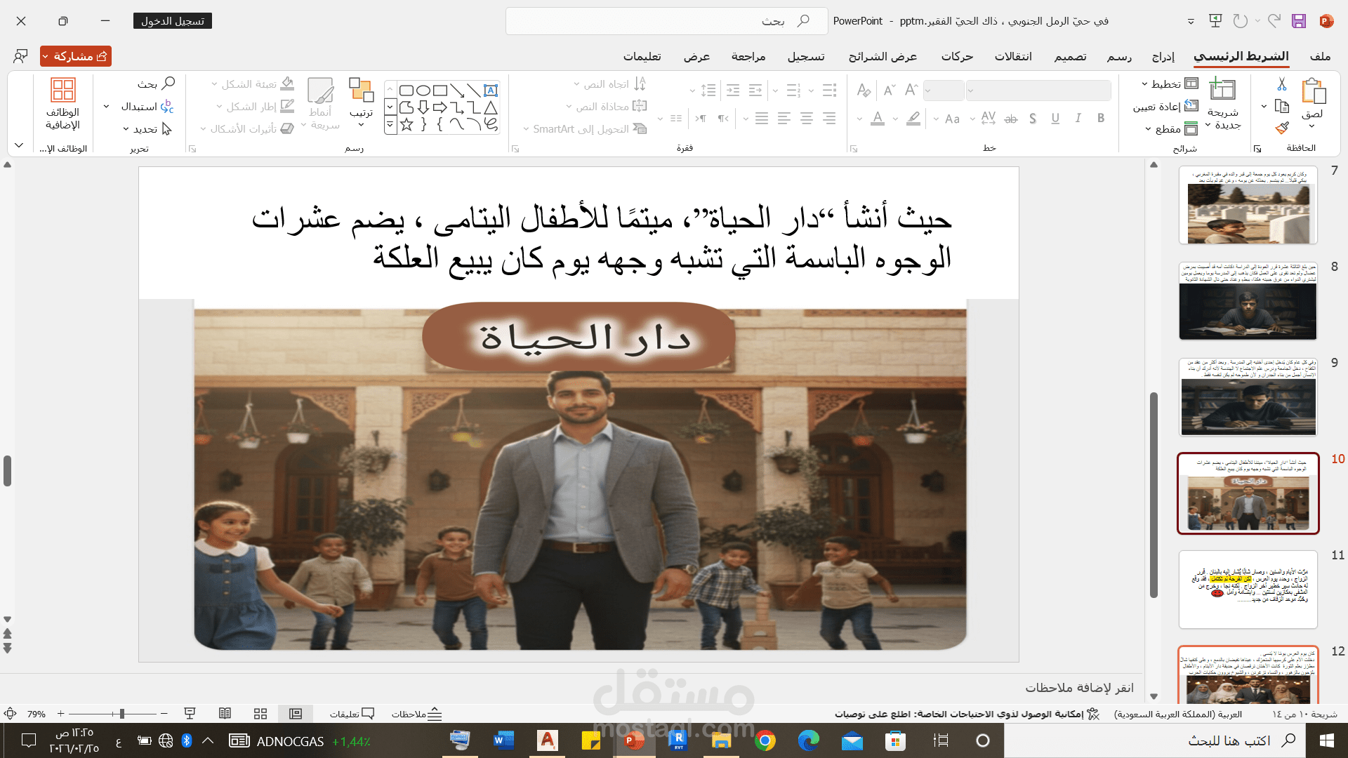The image size is (1348, 758).
Task: Open the Insert (إدراج) tab
Action: (1163, 56)
